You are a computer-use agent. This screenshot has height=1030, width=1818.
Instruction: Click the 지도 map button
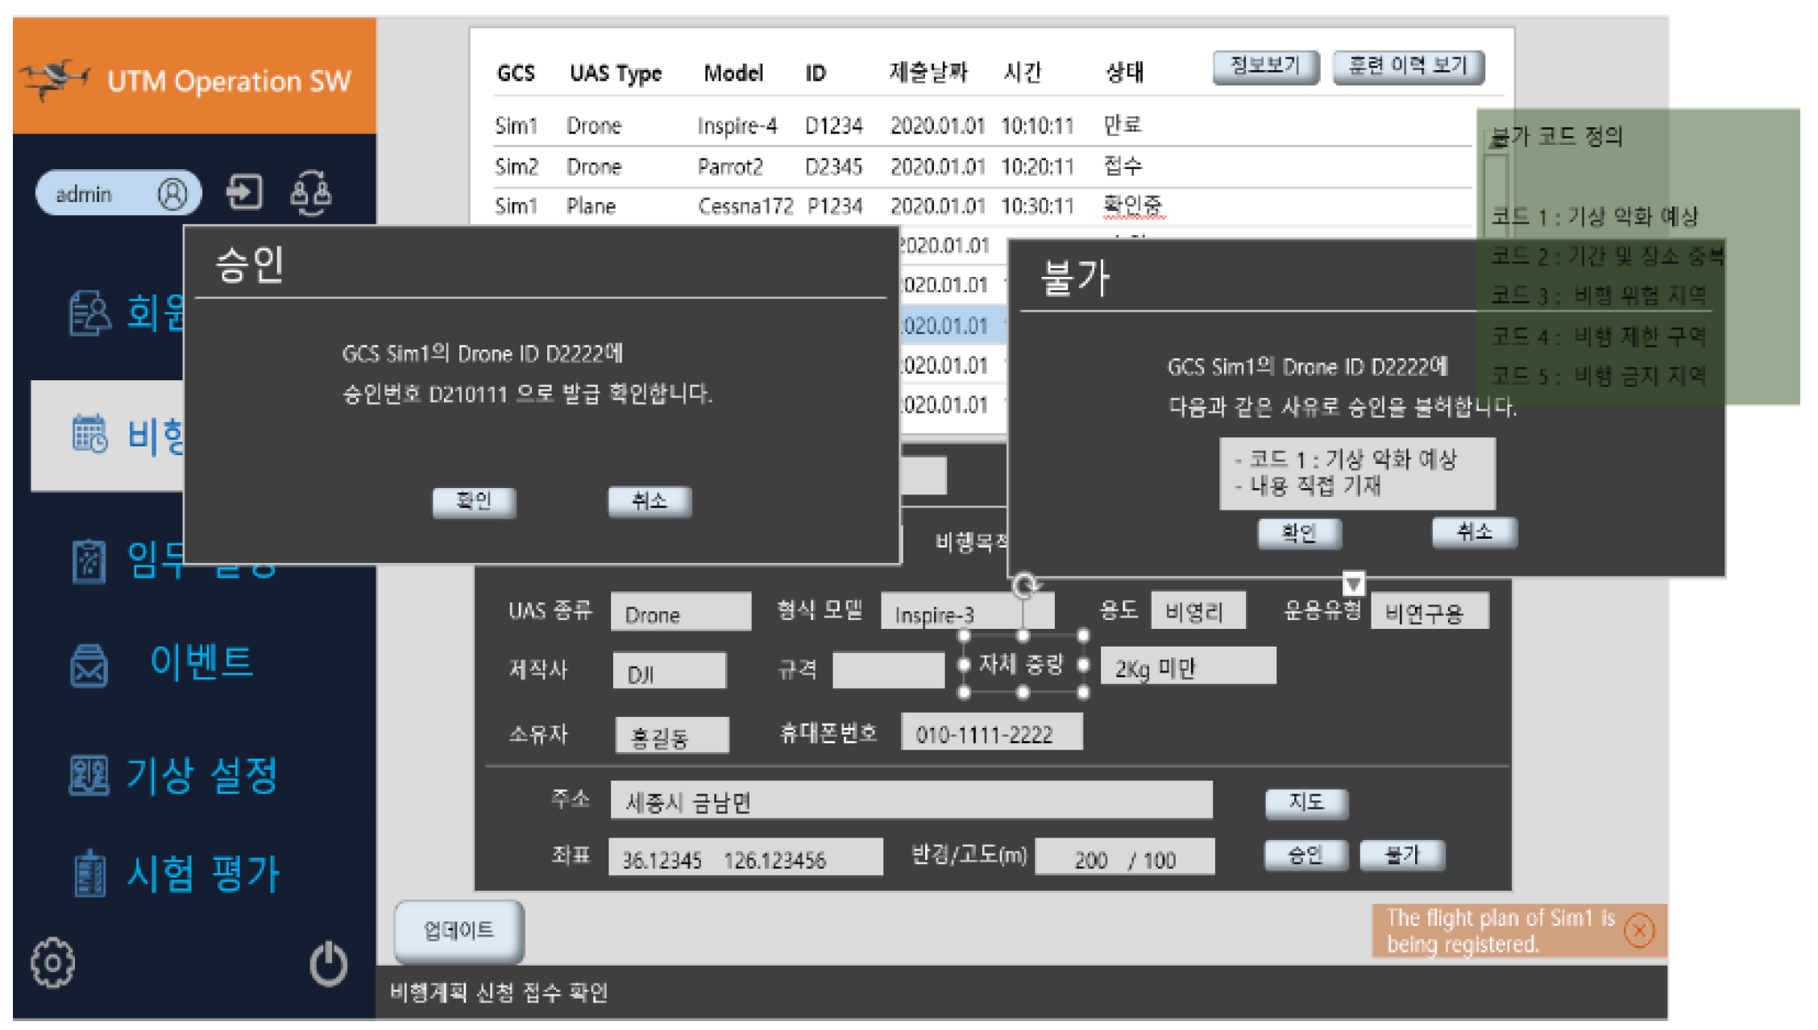1306,803
